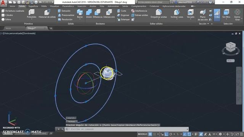Click the Plot print icon in quick access toolbar
This screenshot has width=244, height=137.
point(36,2)
